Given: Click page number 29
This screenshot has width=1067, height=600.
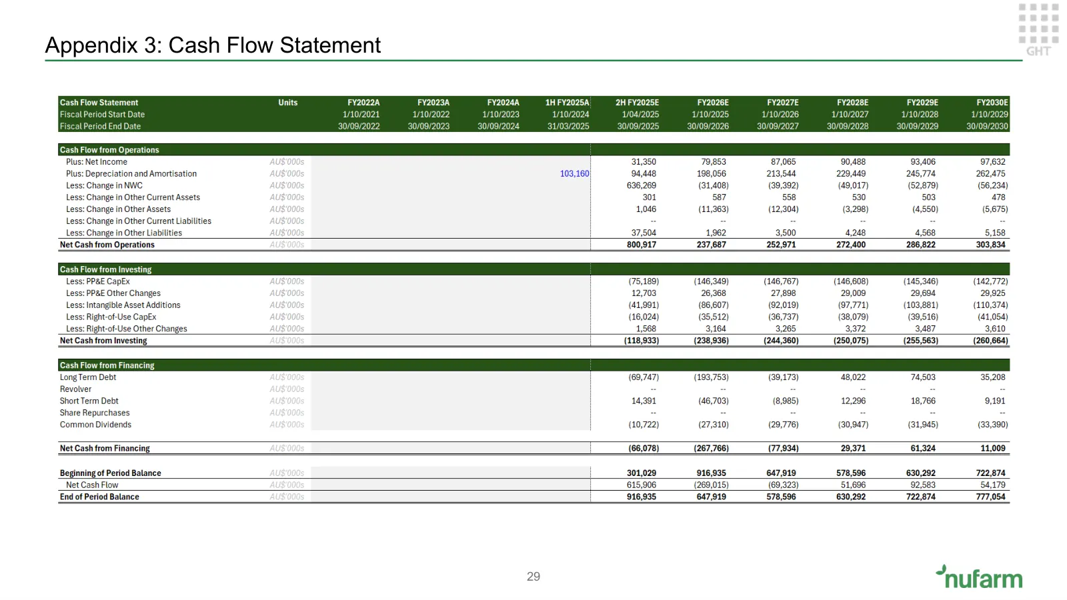Looking at the screenshot, I should click(533, 577).
